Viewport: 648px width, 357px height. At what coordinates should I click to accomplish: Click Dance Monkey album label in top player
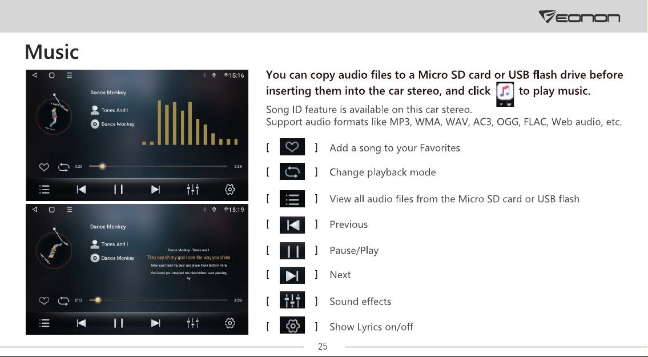(112, 124)
